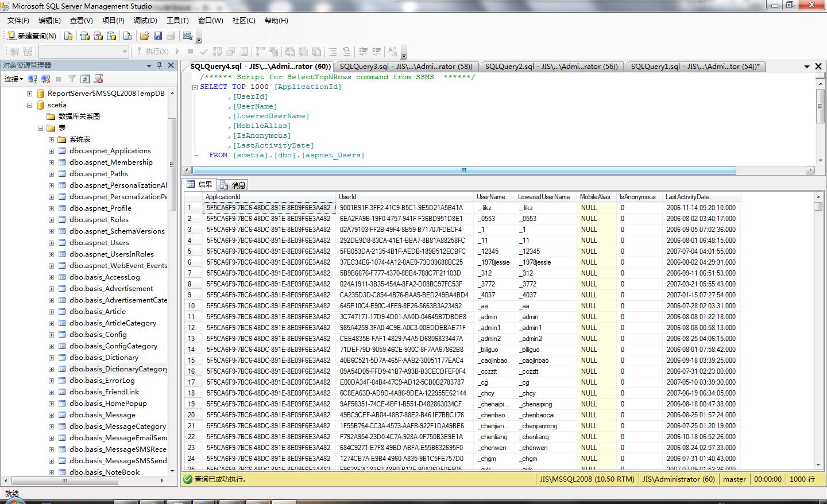This screenshot has height=504, width=827.
Task: Click Object Explorer Refresh icon
Action: point(85,79)
